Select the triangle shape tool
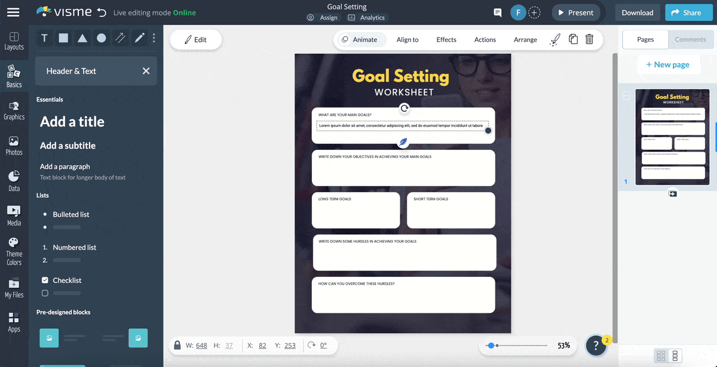717x367 pixels. (x=82, y=38)
